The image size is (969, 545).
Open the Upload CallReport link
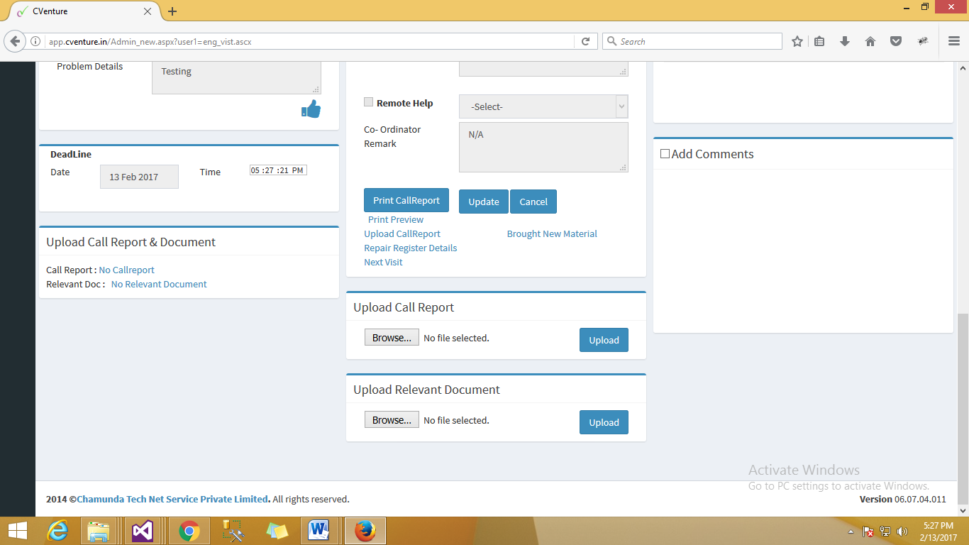(x=402, y=233)
